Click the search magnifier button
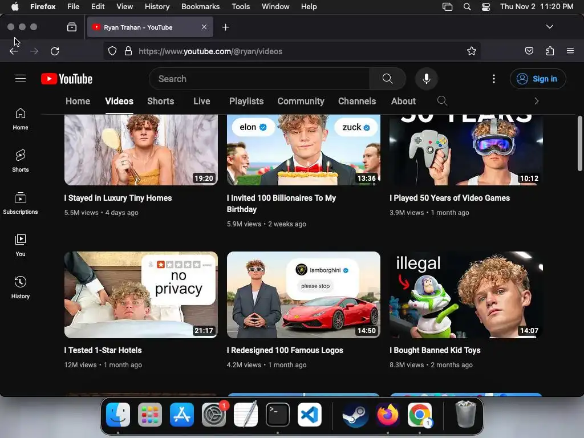Image resolution: width=584 pixels, height=438 pixels. [387, 79]
